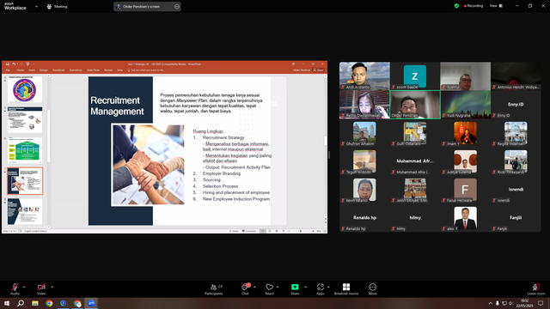The height and width of the screenshot is (309, 550).
Task: Select Faisal Heswara's F avatar tile
Action: pos(466,190)
